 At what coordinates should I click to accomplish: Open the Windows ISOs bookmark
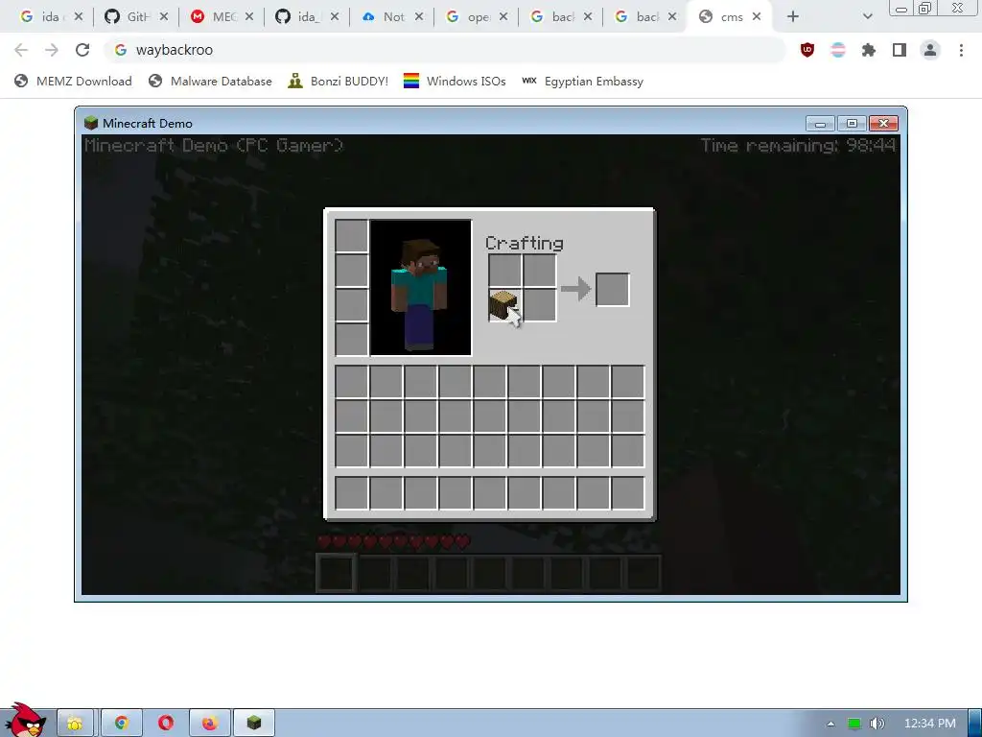coord(455,81)
